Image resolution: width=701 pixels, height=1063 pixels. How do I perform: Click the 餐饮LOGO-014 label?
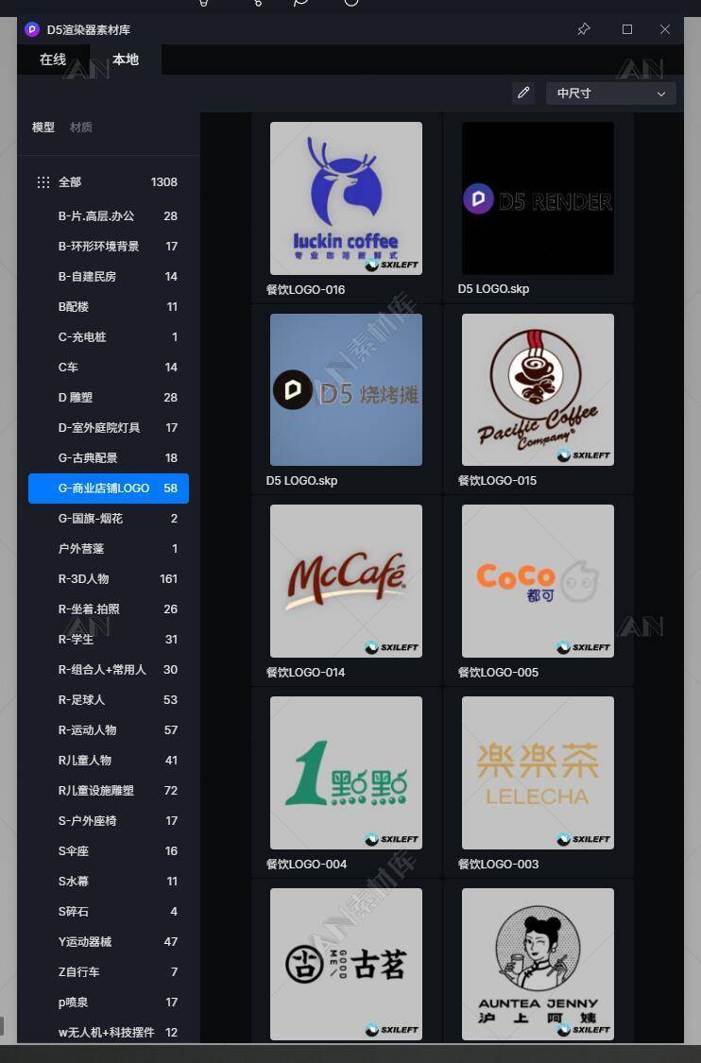click(x=306, y=673)
